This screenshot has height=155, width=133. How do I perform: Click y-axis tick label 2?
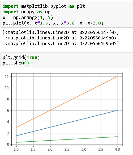coord(8,133)
